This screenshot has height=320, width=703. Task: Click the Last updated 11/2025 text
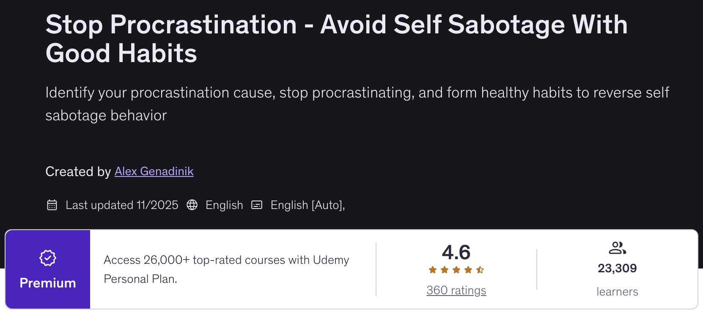pyautogui.click(x=122, y=205)
